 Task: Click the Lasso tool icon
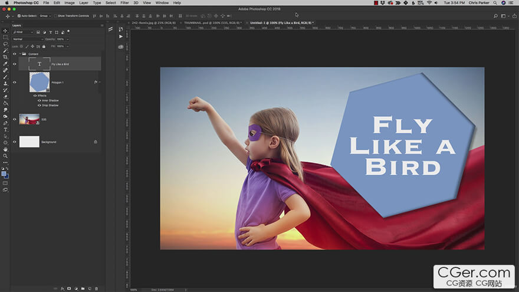[x=5, y=44]
